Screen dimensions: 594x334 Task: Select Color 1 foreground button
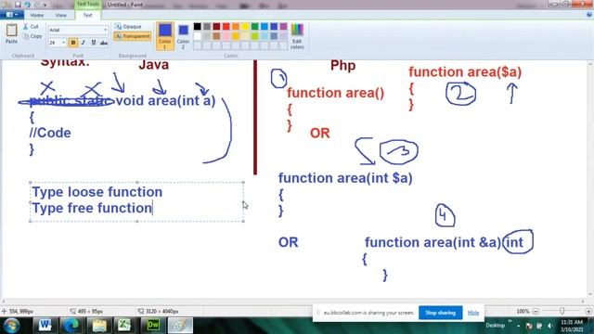(x=165, y=36)
